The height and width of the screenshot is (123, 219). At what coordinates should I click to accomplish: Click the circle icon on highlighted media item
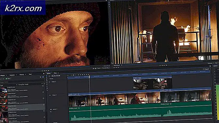43,105
